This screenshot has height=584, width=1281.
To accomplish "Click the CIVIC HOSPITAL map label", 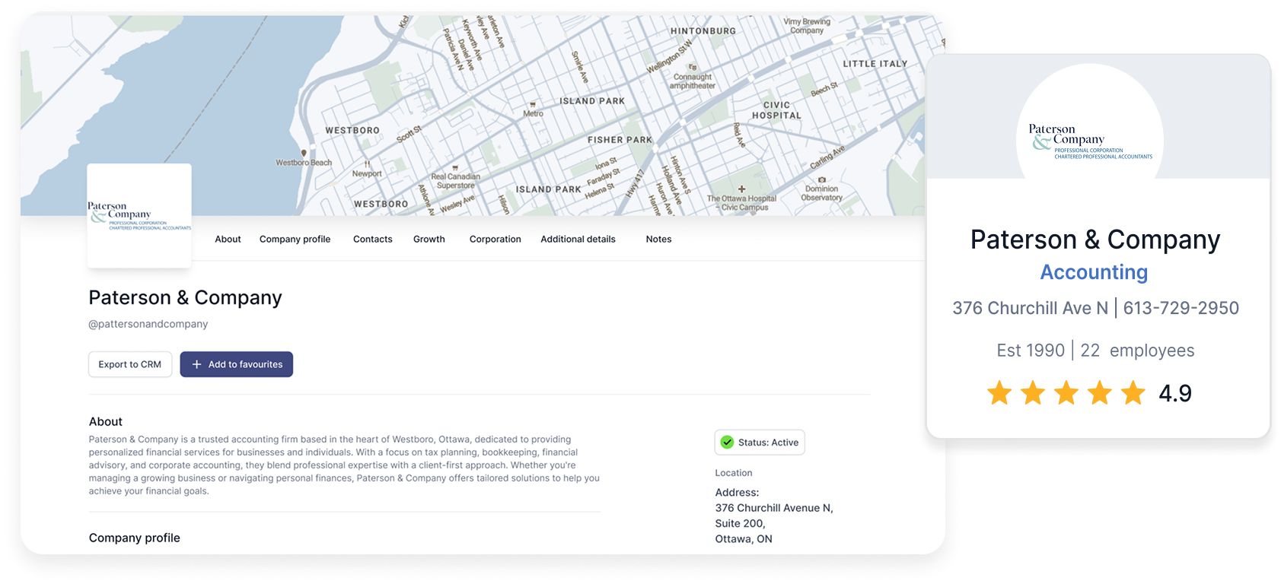I will coord(777,110).
